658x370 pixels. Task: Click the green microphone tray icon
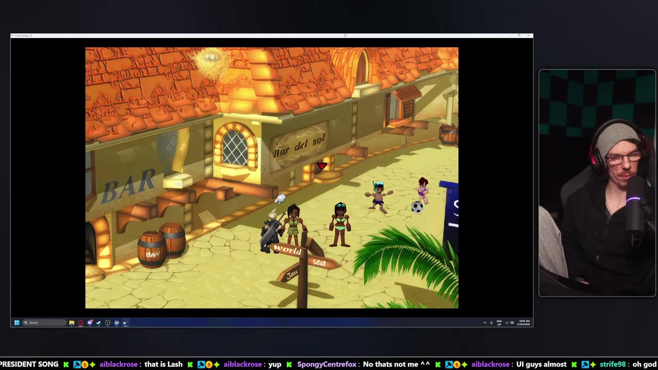coord(491,323)
